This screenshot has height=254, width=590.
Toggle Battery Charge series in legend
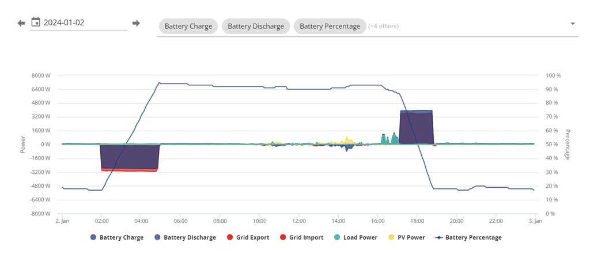point(116,237)
